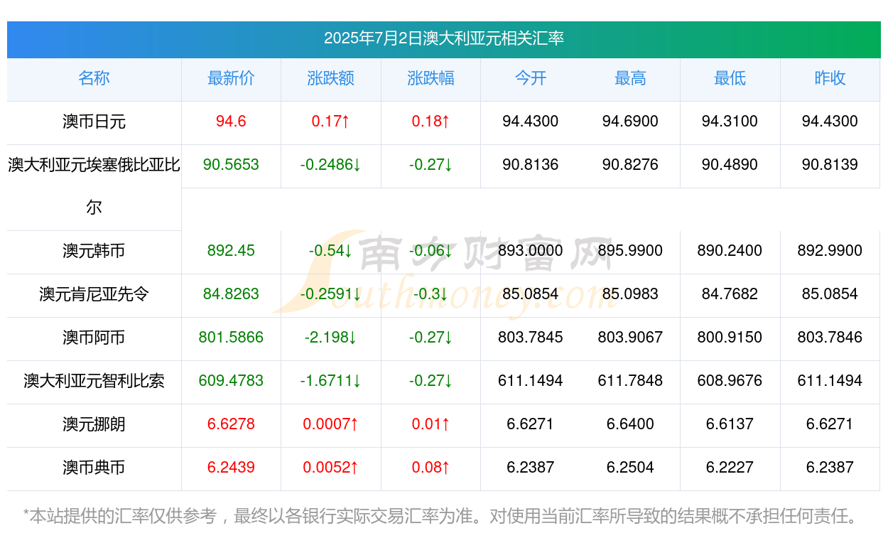Click the disclaimer text beginning *本站提供的汇率仅供参考
The width and height of the screenshot is (888, 538).
click(440, 516)
